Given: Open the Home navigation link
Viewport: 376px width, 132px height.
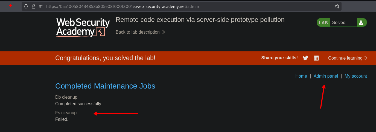Looking at the screenshot, I should click(301, 76).
